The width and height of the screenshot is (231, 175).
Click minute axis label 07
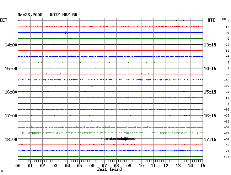click(x=104, y=166)
